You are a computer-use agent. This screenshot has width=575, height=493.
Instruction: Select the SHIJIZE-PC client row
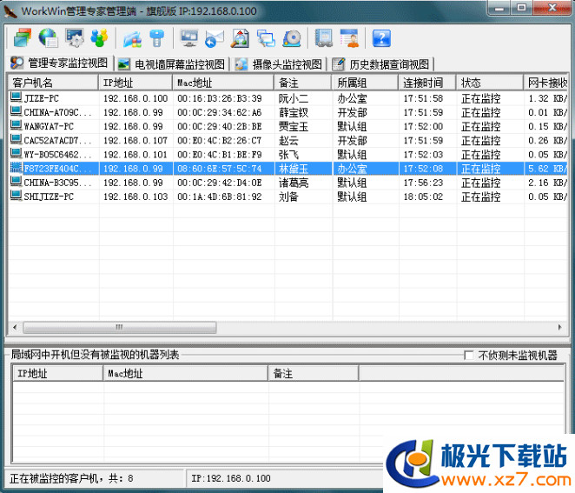coord(287,197)
